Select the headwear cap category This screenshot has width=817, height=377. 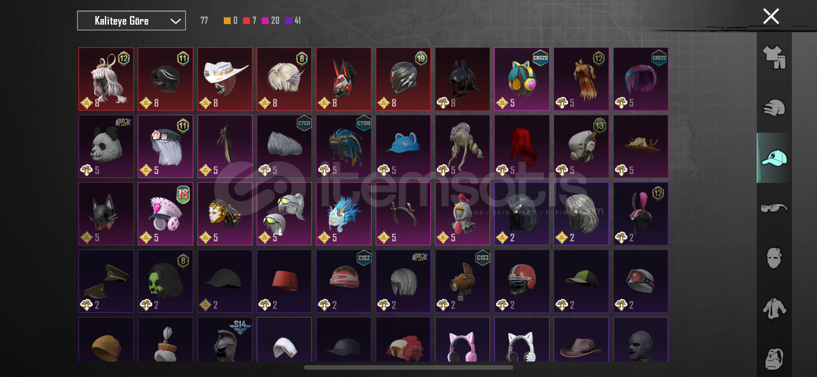click(774, 158)
